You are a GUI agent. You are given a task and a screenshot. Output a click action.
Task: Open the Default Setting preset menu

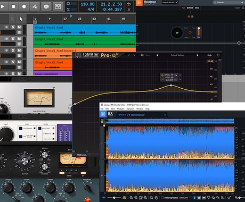pyautogui.click(x=177, y=55)
